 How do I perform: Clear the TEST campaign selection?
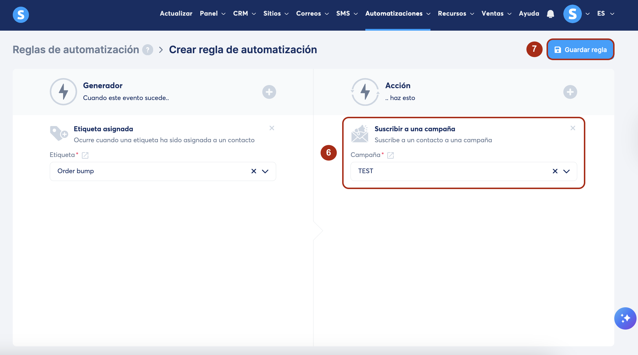click(x=555, y=171)
